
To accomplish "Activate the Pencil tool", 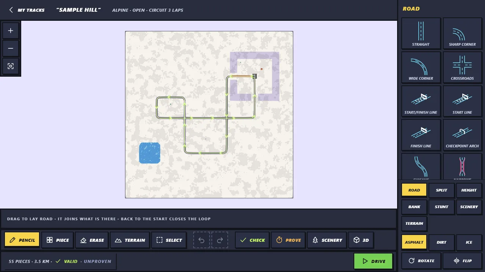I will pos(22,240).
